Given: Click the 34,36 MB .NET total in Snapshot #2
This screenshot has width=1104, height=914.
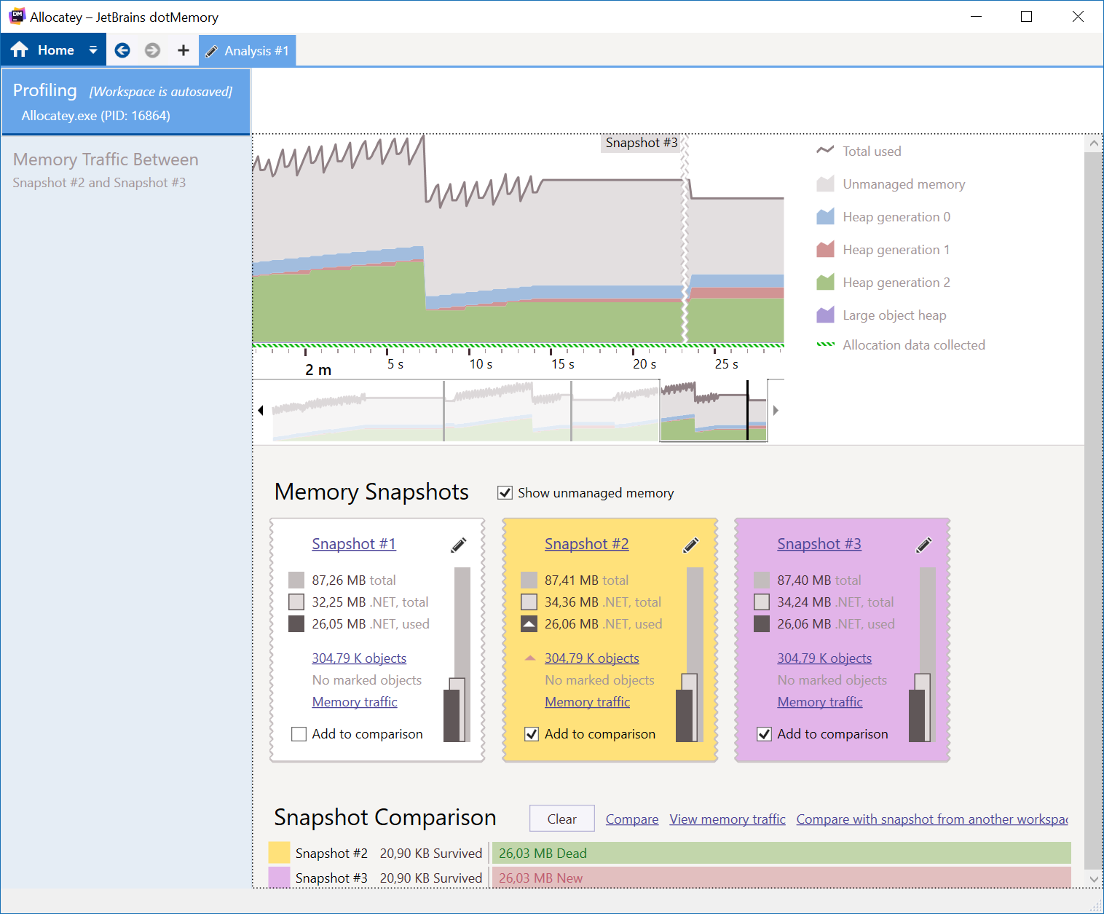Looking at the screenshot, I should pos(603,602).
